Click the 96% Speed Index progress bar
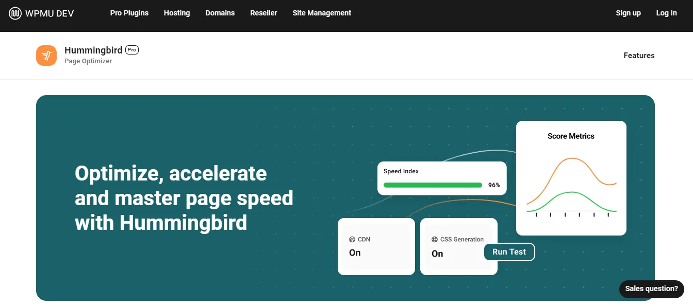 pos(432,185)
